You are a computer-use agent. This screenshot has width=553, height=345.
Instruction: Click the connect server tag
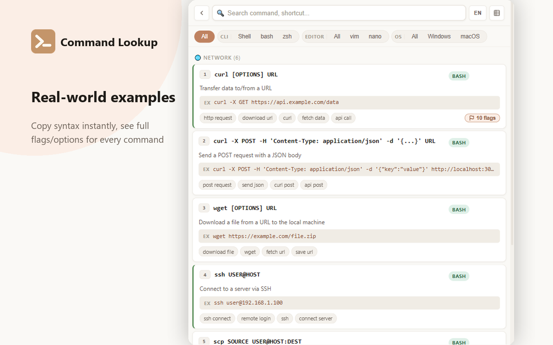(x=316, y=319)
